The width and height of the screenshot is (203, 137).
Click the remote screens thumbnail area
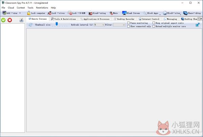pos(114,80)
